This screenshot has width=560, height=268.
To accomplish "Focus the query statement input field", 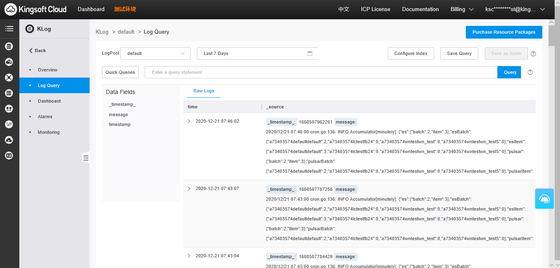I will click(321, 72).
